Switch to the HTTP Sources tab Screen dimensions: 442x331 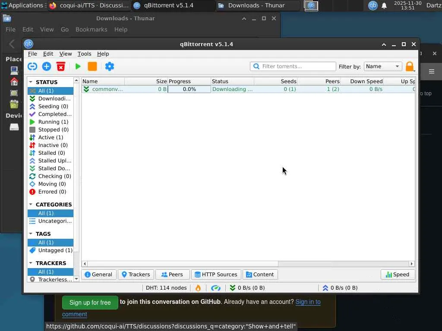(x=216, y=275)
